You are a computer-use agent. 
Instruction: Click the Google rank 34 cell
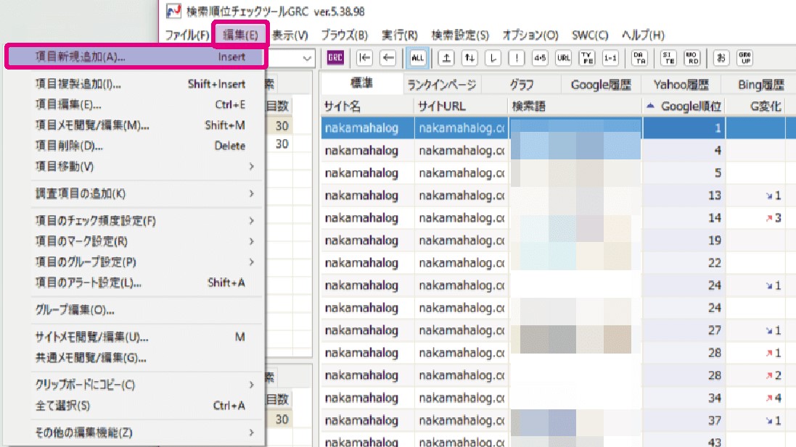click(x=684, y=398)
